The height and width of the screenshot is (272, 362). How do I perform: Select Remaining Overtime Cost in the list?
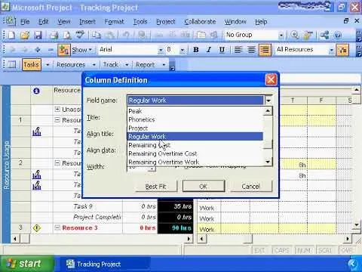195,153
